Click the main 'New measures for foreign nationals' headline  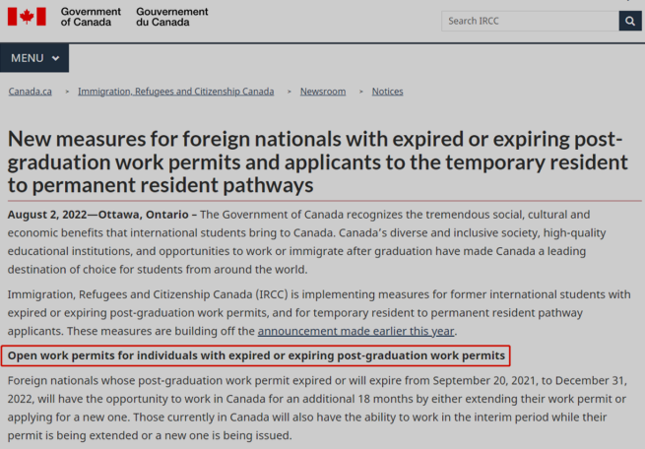pos(317,162)
